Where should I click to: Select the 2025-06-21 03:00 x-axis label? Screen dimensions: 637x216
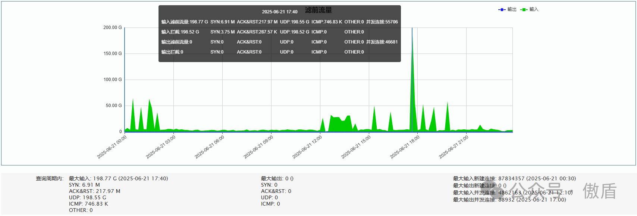161,147
